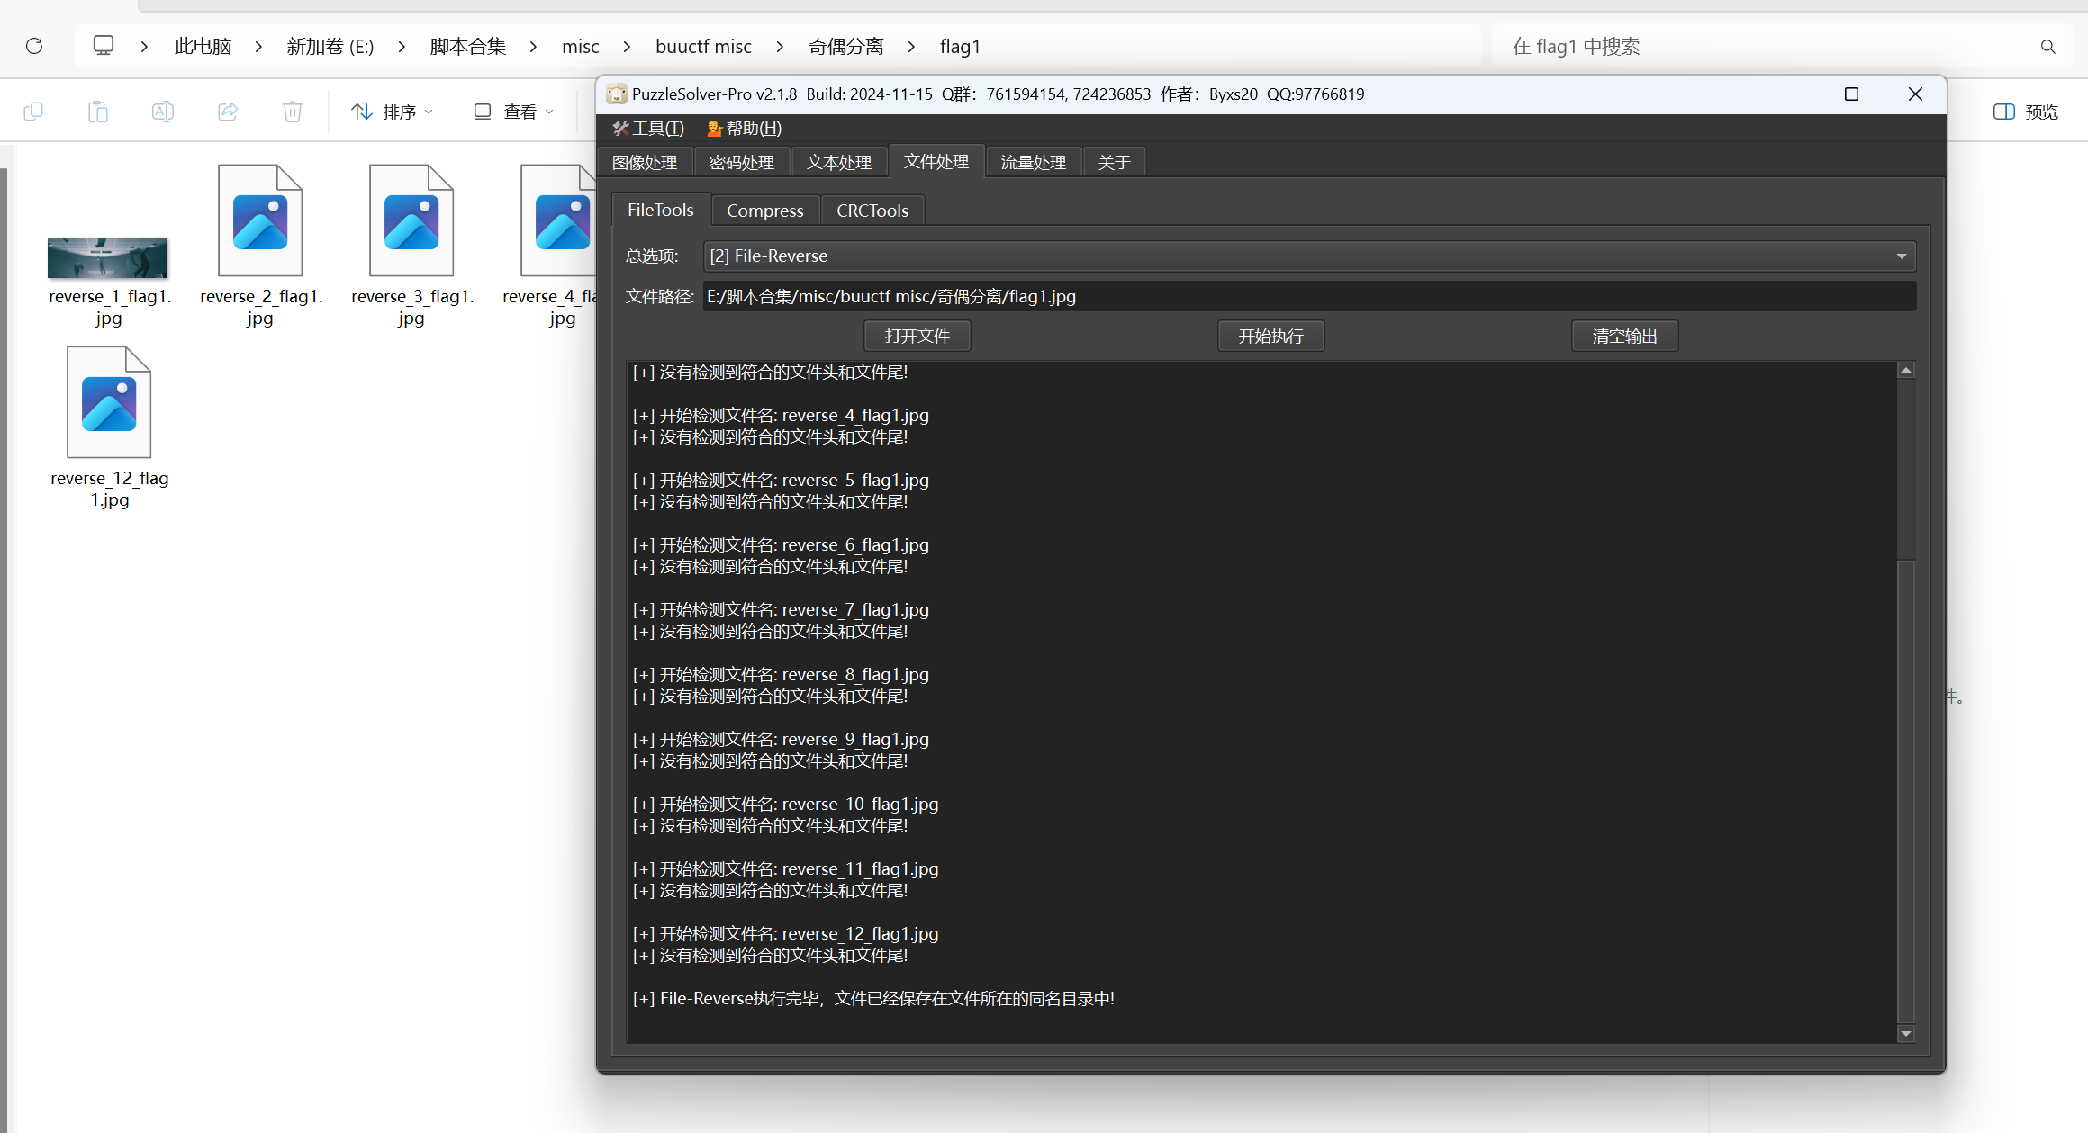Minimize the PuzzleSolver-Pro window

tap(1790, 94)
